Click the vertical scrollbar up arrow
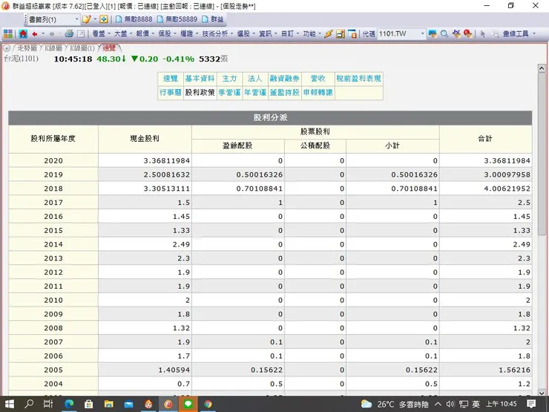This screenshot has height=412, width=549. tap(542, 68)
